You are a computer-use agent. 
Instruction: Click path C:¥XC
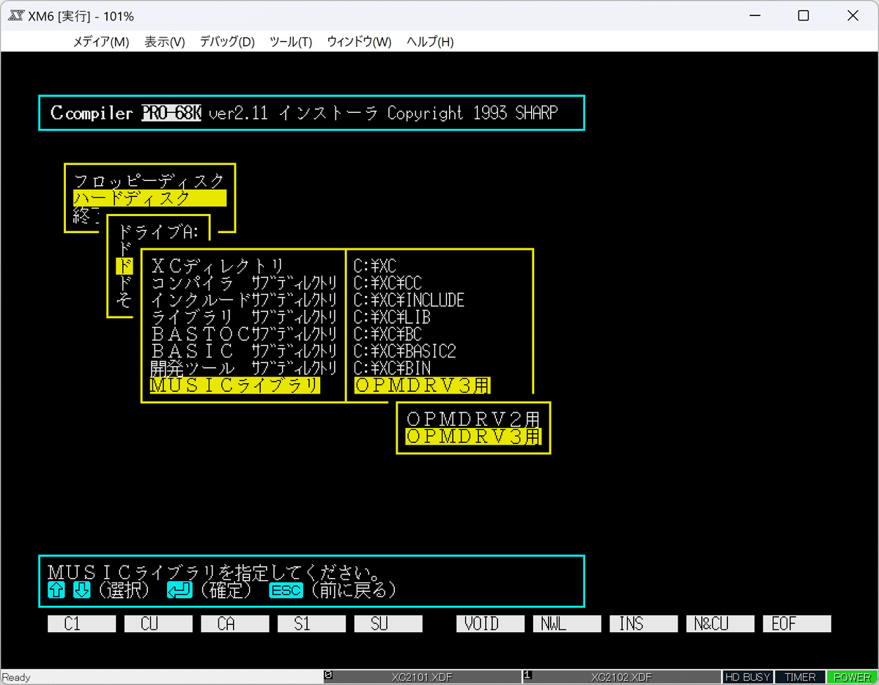point(374,266)
